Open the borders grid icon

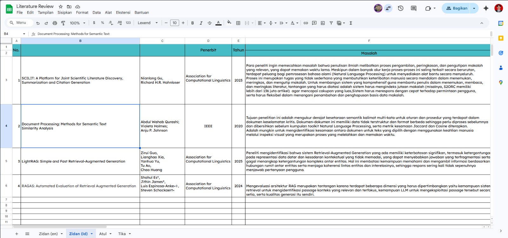click(238, 23)
